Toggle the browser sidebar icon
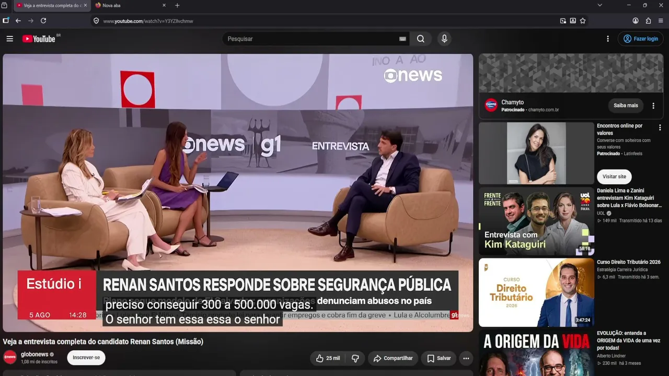Image resolution: width=669 pixels, height=376 pixels. 6,21
